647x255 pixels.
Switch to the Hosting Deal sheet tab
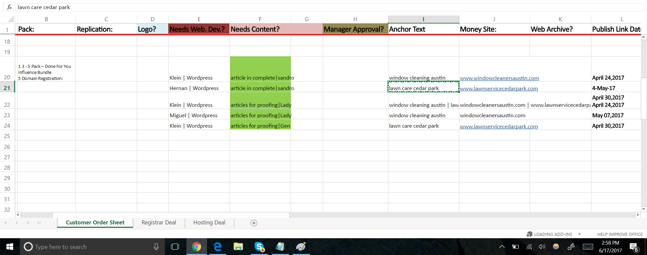(x=209, y=222)
